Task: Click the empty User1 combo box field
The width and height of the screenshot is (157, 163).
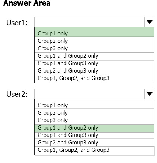Action: pyautogui.click(x=89, y=22)
